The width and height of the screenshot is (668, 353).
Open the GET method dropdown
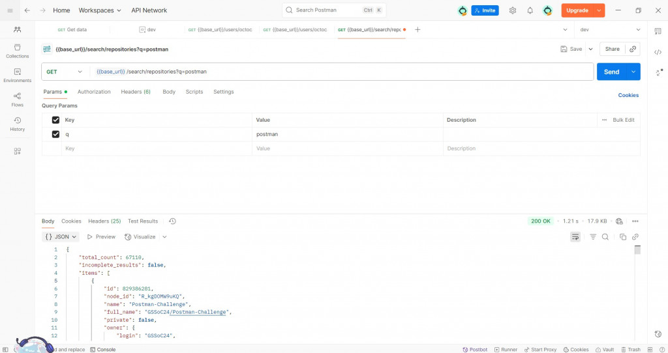[65, 72]
